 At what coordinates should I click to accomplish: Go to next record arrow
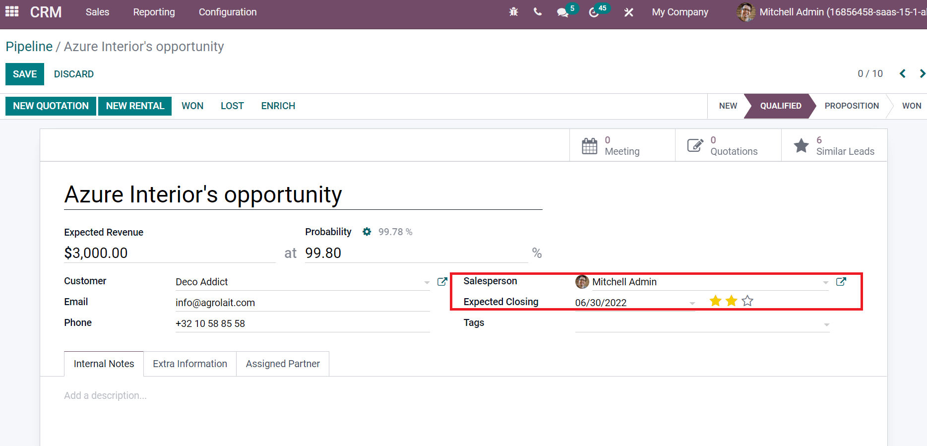(922, 73)
